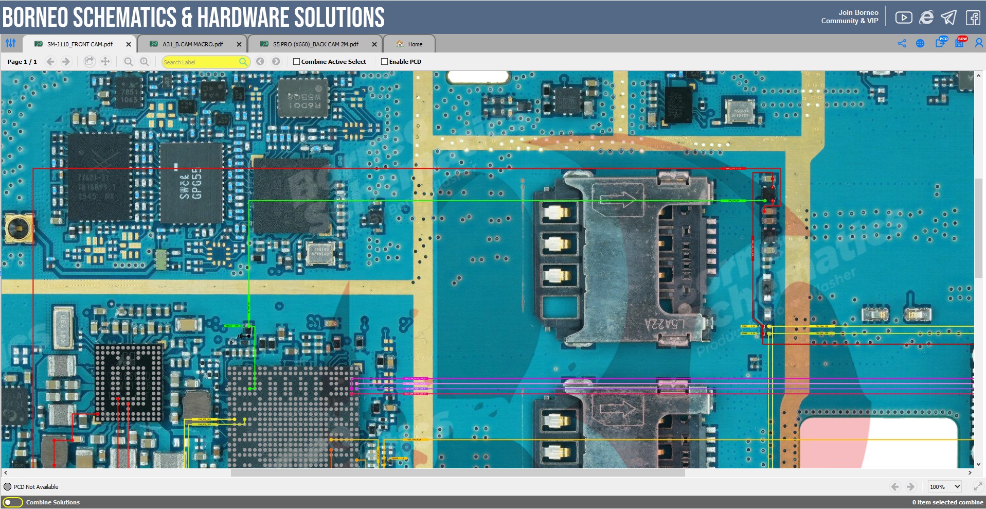Click the '0 item selected combine' status text
The width and height of the screenshot is (986, 509).
(947, 502)
